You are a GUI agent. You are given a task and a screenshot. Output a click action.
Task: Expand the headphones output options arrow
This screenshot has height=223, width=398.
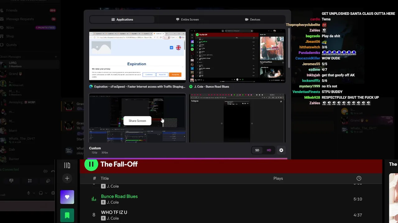click(46, 193)
